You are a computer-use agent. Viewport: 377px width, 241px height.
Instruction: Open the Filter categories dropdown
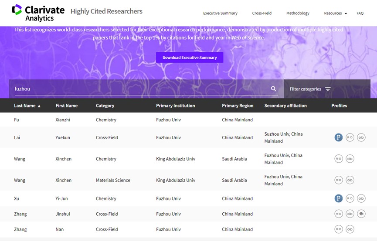(310, 89)
